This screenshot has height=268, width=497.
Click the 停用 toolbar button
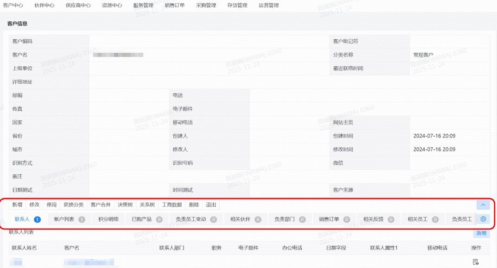[51, 205]
